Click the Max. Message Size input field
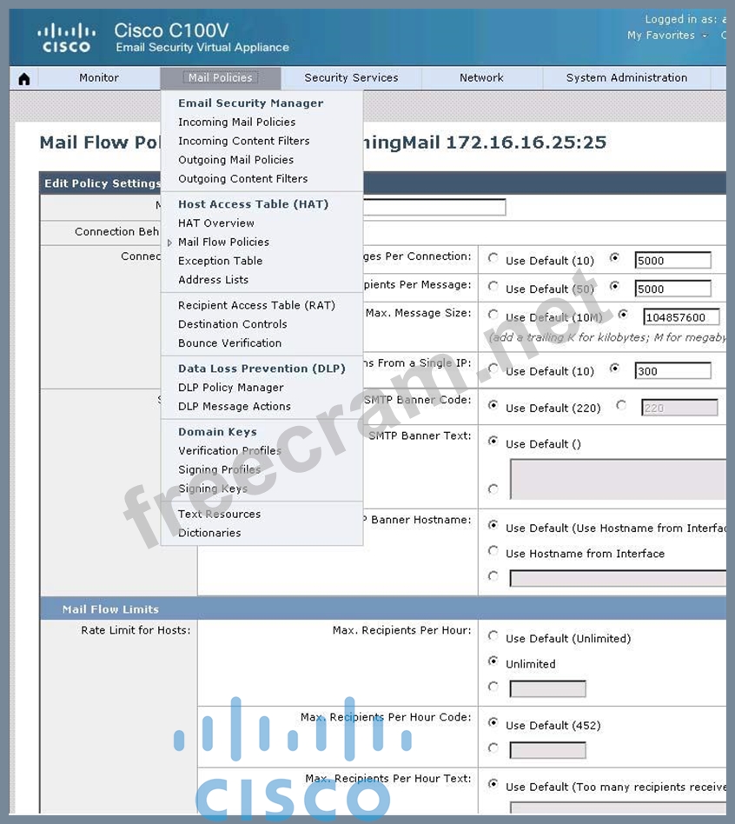735x824 pixels. coord(681,317)
